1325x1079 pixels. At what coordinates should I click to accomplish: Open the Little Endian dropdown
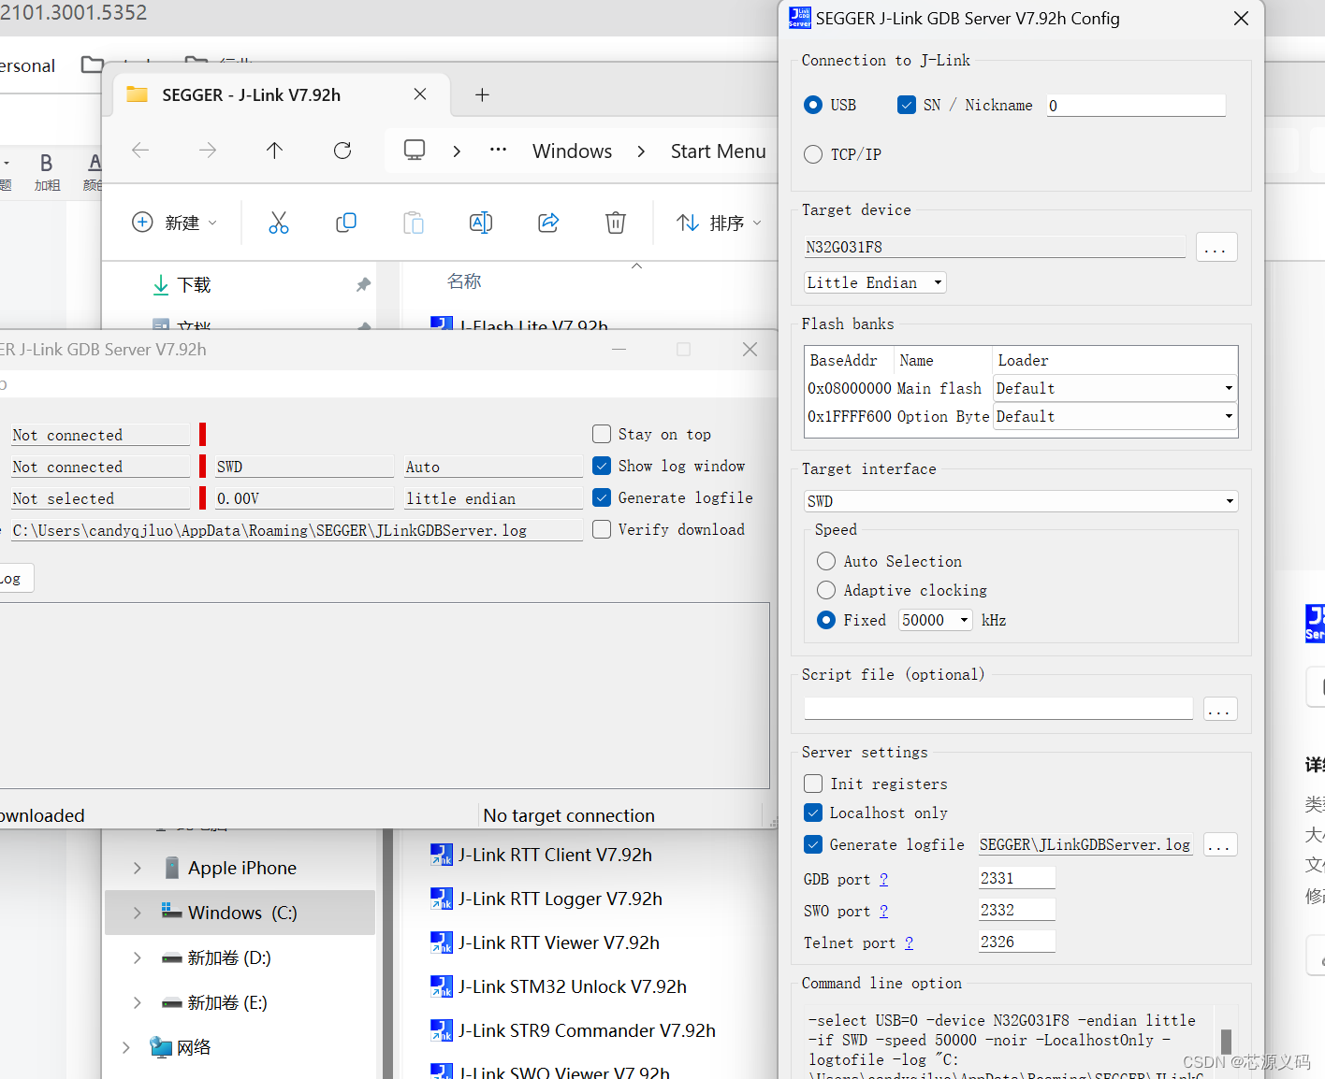coord(875,282)
